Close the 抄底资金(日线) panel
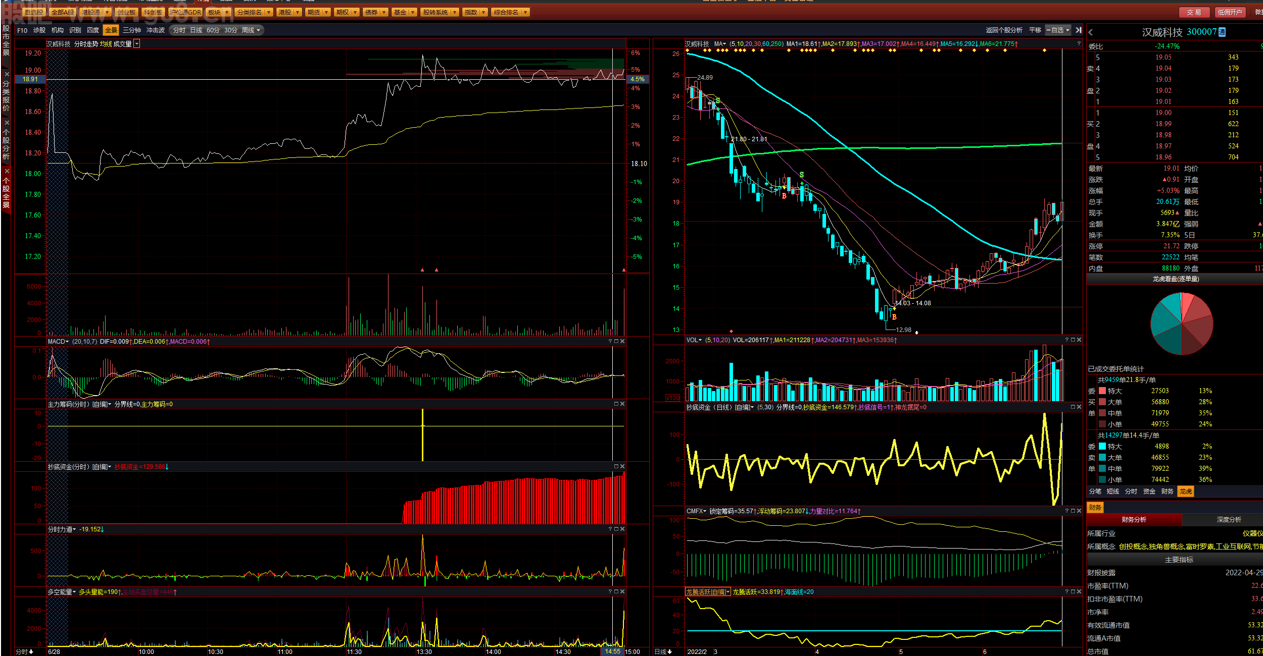The image size is (1263, 656). [1079, 407]
